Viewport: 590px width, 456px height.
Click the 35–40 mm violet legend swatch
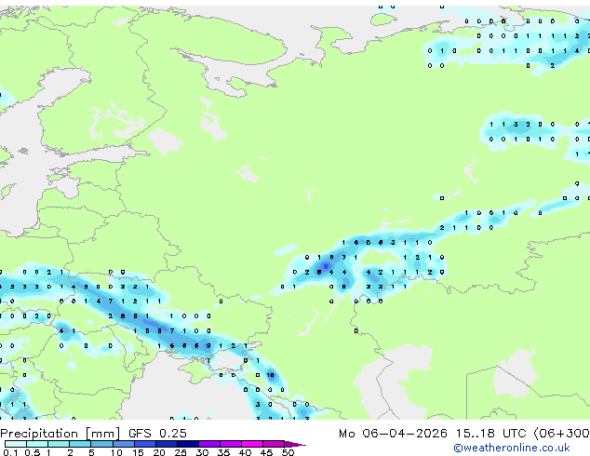[231, 444]
